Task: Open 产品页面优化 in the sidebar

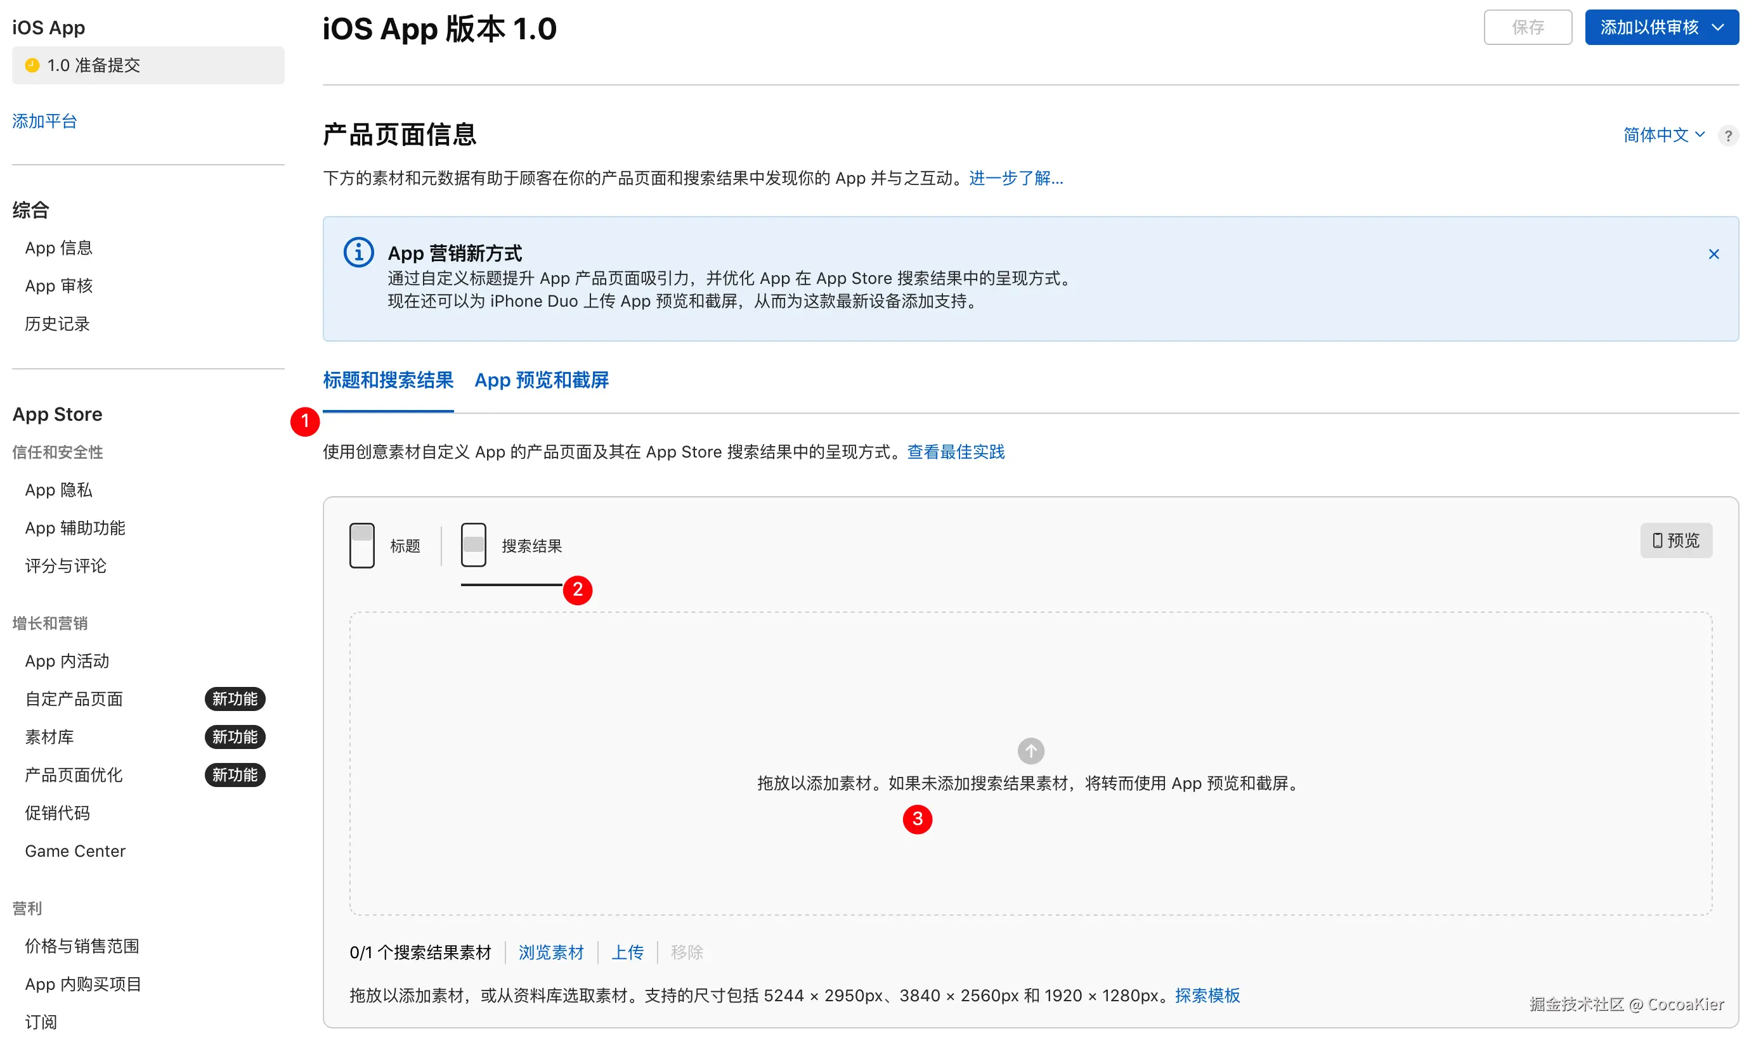Action: [x=74, y=775]
